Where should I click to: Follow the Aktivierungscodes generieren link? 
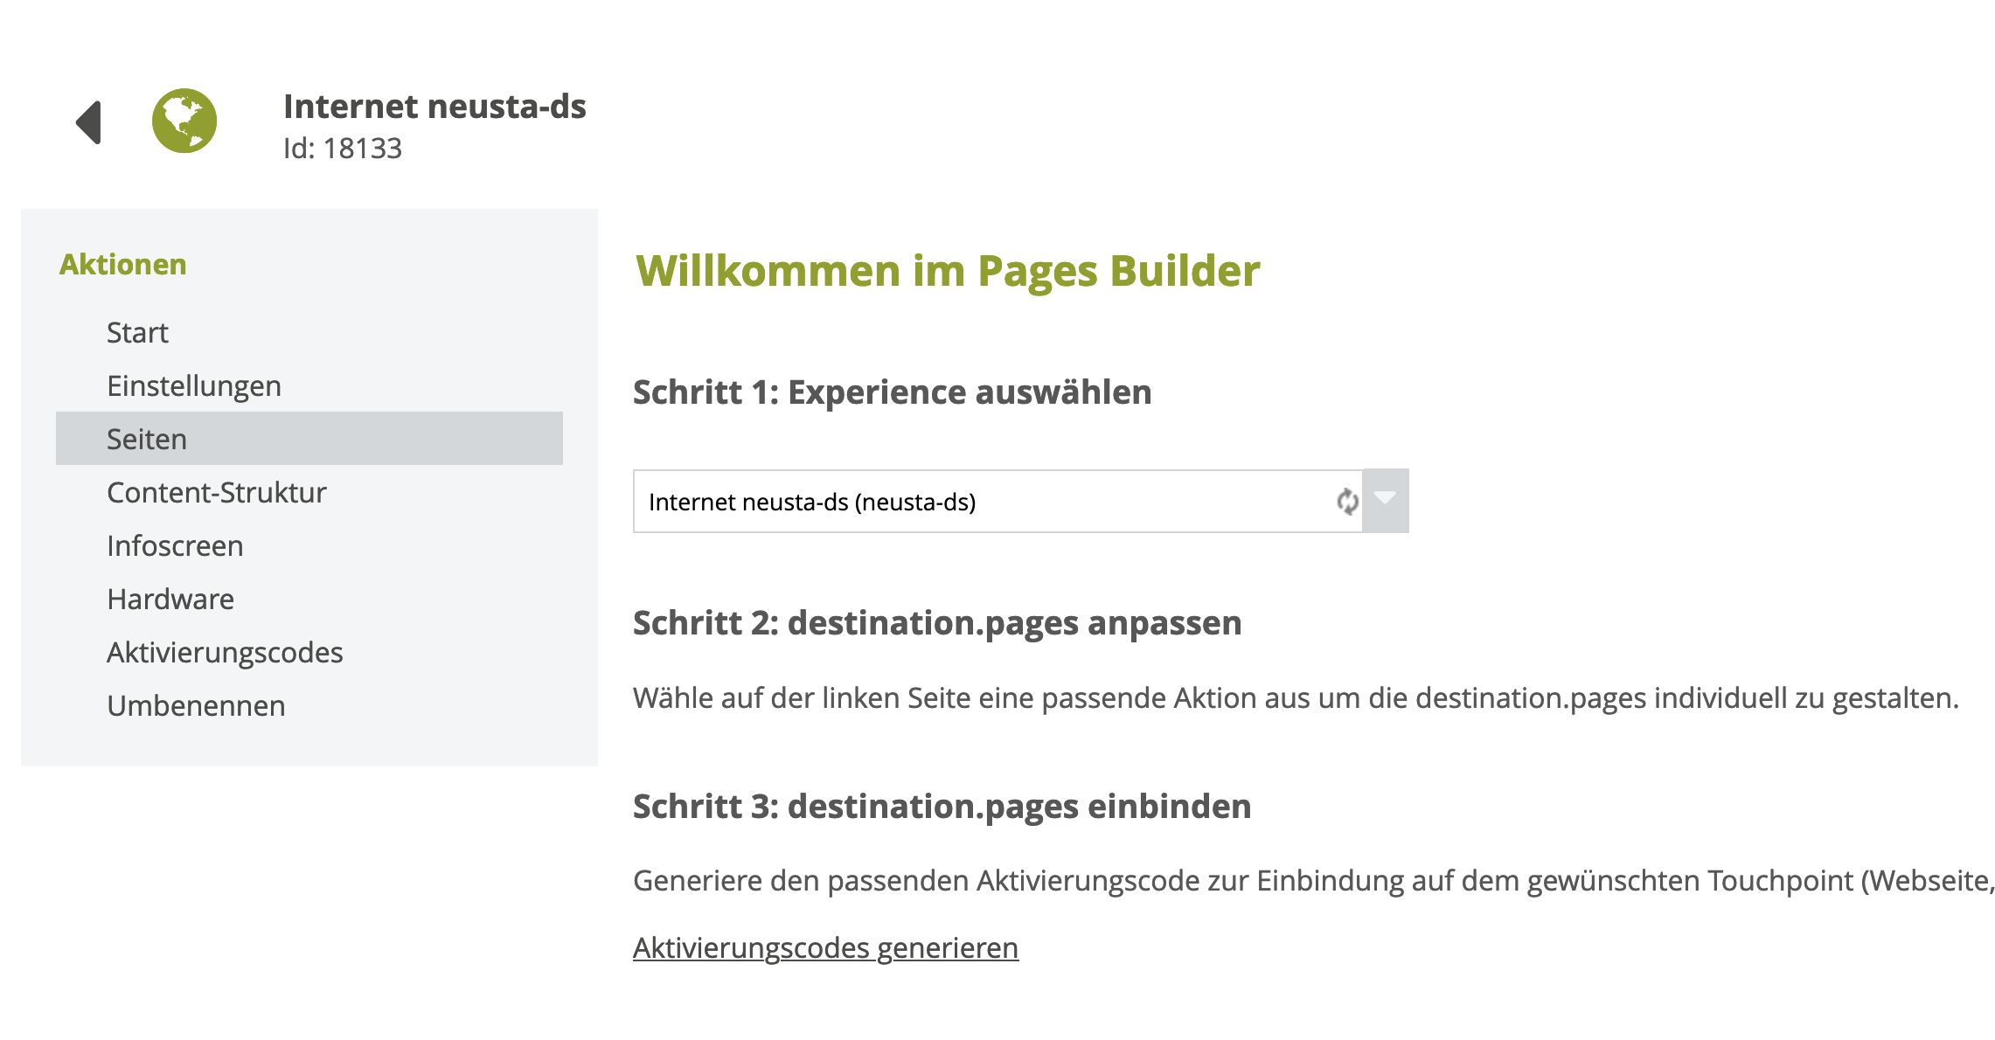[x=825, y=947]
